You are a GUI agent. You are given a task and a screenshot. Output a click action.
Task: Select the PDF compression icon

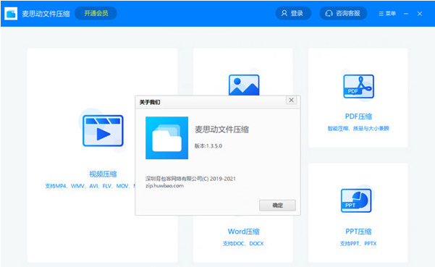(358, 86)
